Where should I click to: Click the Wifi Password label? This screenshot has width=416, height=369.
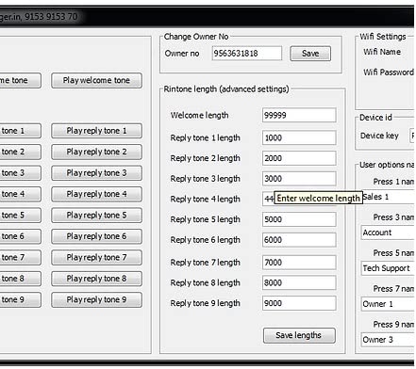pos(389,72)
